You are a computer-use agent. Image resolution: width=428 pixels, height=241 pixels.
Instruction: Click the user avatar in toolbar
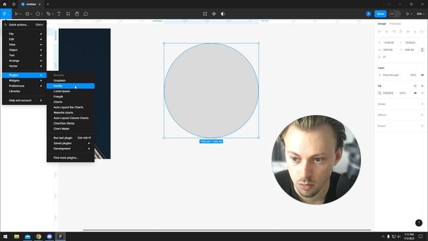pos(368,13)
